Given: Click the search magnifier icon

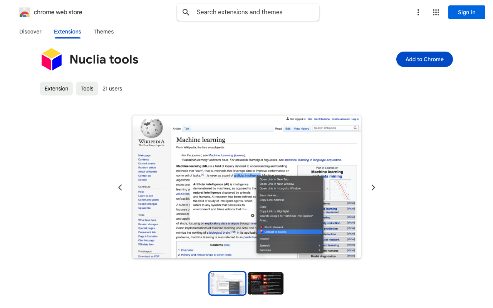Looking at the screenshot, I should pos(186,12).
